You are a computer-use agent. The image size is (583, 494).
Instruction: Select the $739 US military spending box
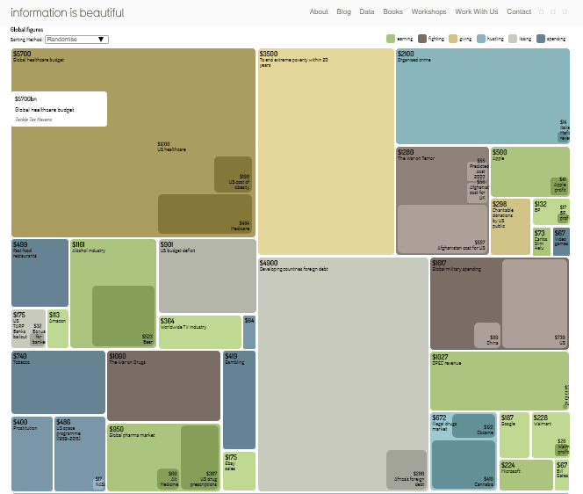pos(535,304)
